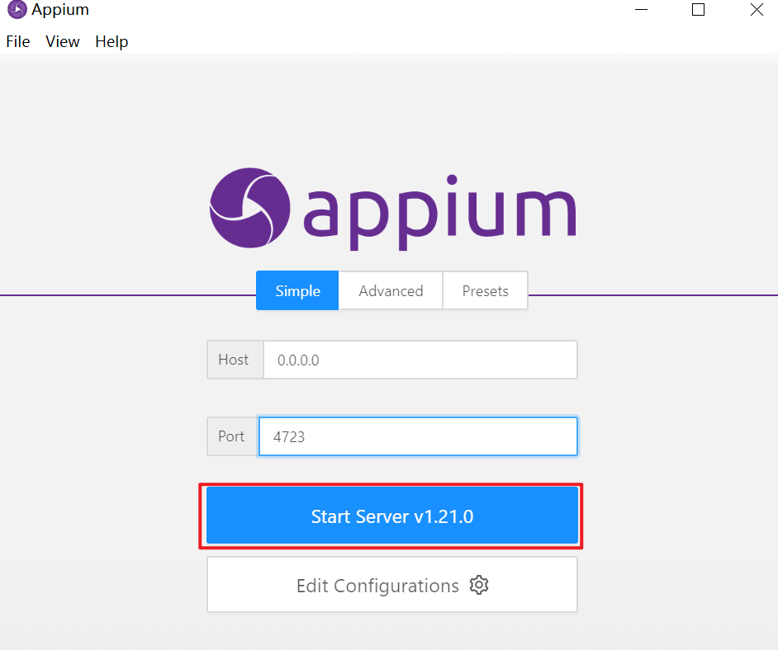
Task: Click the Host input field
Action: (x=420, y=360)
